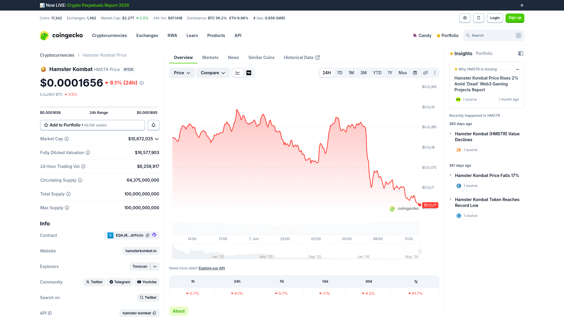Select 1Y chart range

pos(390,73)
